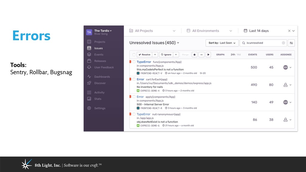306x172 pixels.
Task: Click the search magnifier icon
Action: [x=244, y=43]
